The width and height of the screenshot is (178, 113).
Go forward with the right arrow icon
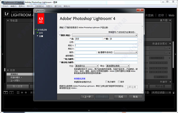[x=26, y=92]
